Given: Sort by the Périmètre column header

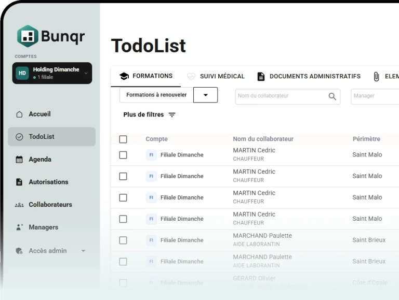Looking at the screenshot, I should tap(366, 139).
